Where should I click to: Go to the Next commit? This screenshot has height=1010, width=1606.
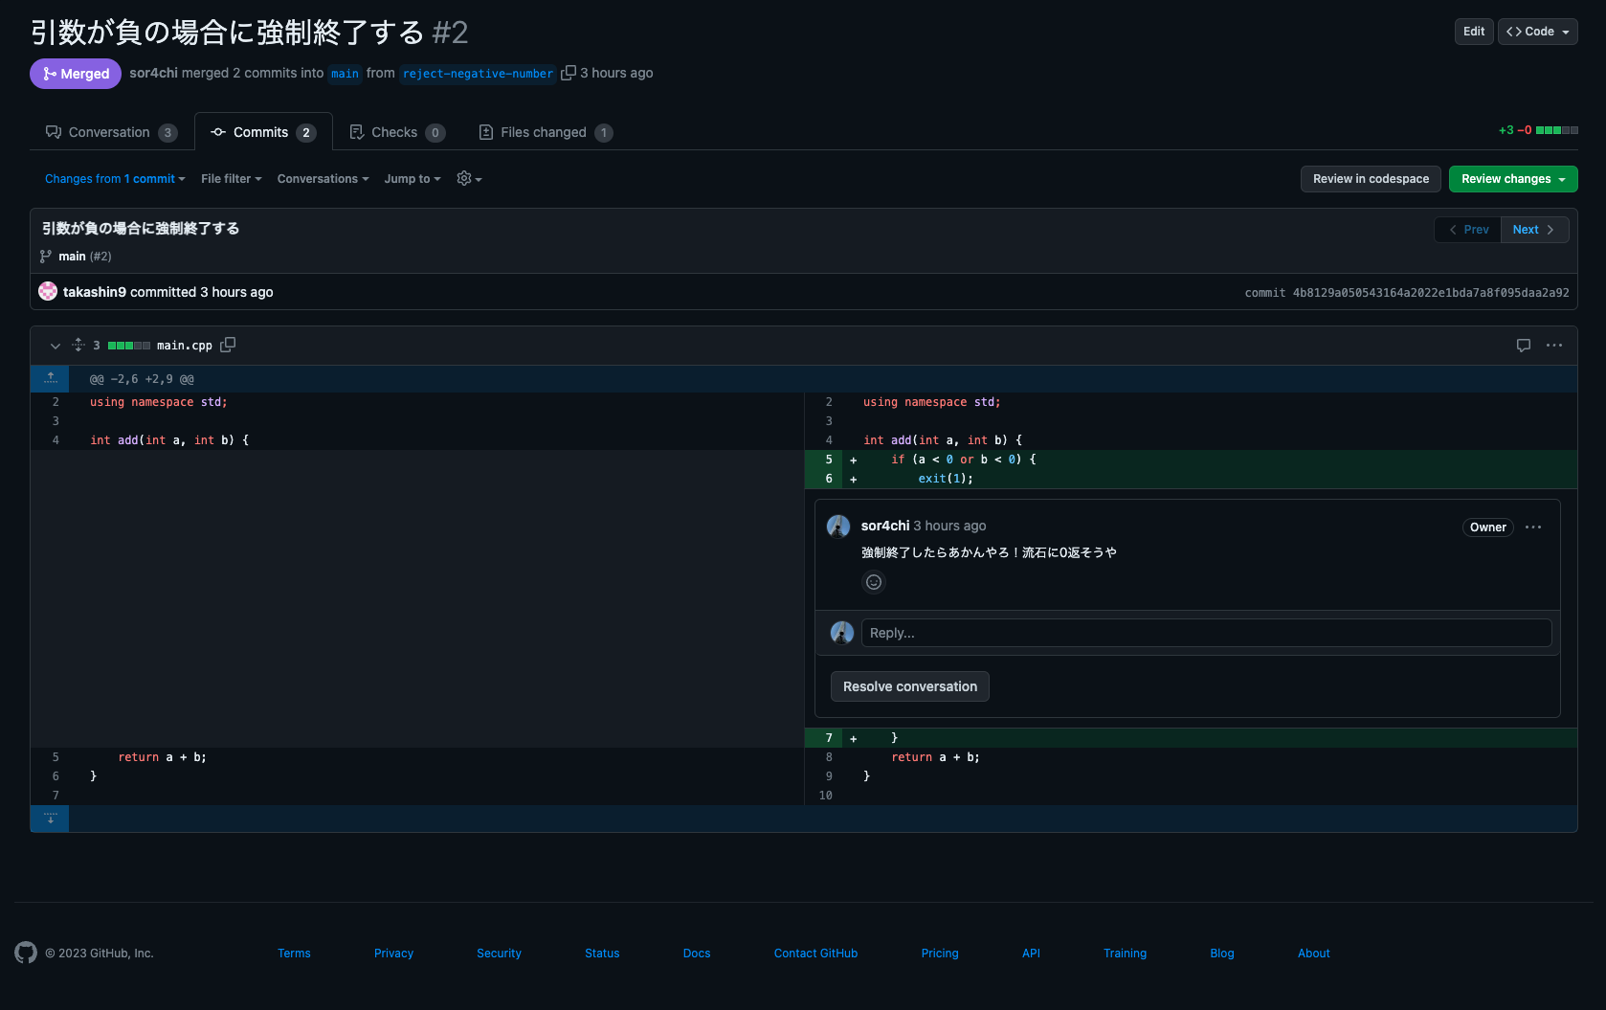(x=1533, y=230)
